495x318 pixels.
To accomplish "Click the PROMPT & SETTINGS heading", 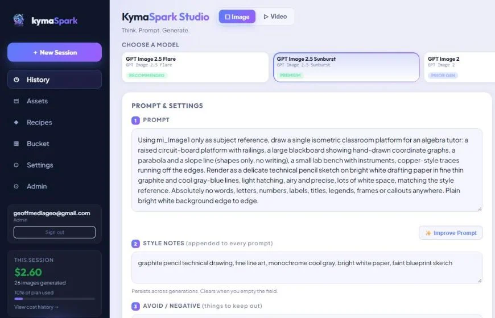I will click(167, 106).
